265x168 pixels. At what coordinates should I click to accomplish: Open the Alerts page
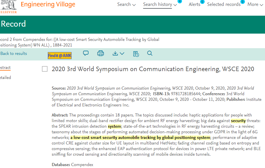pos(194,4)
